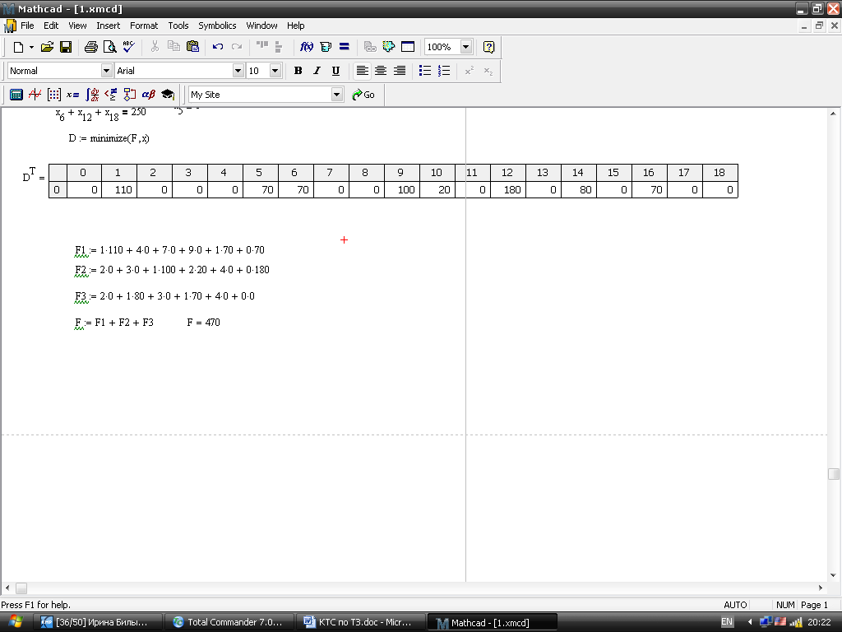
Task: Set Align Center paragraph
Action: click(381, 71)
